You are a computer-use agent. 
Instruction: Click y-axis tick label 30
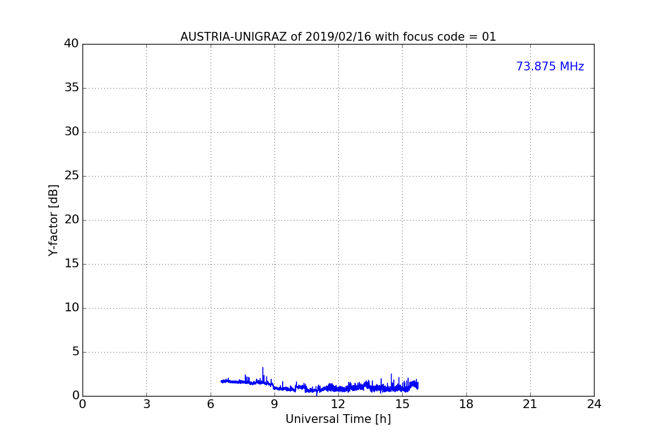(x=71, y=132)
